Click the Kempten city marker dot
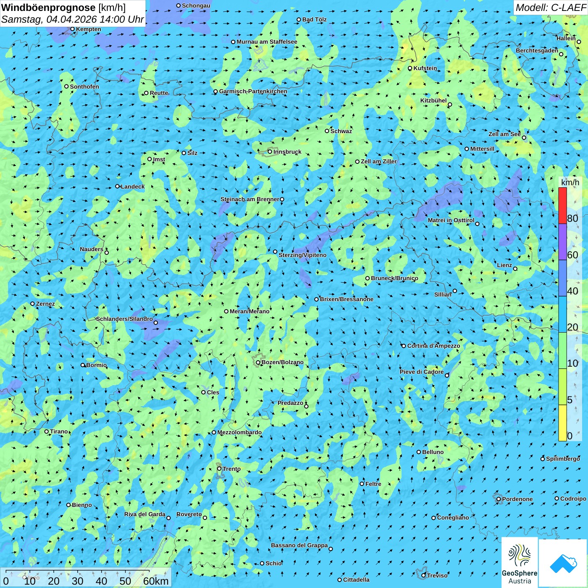 72,29
